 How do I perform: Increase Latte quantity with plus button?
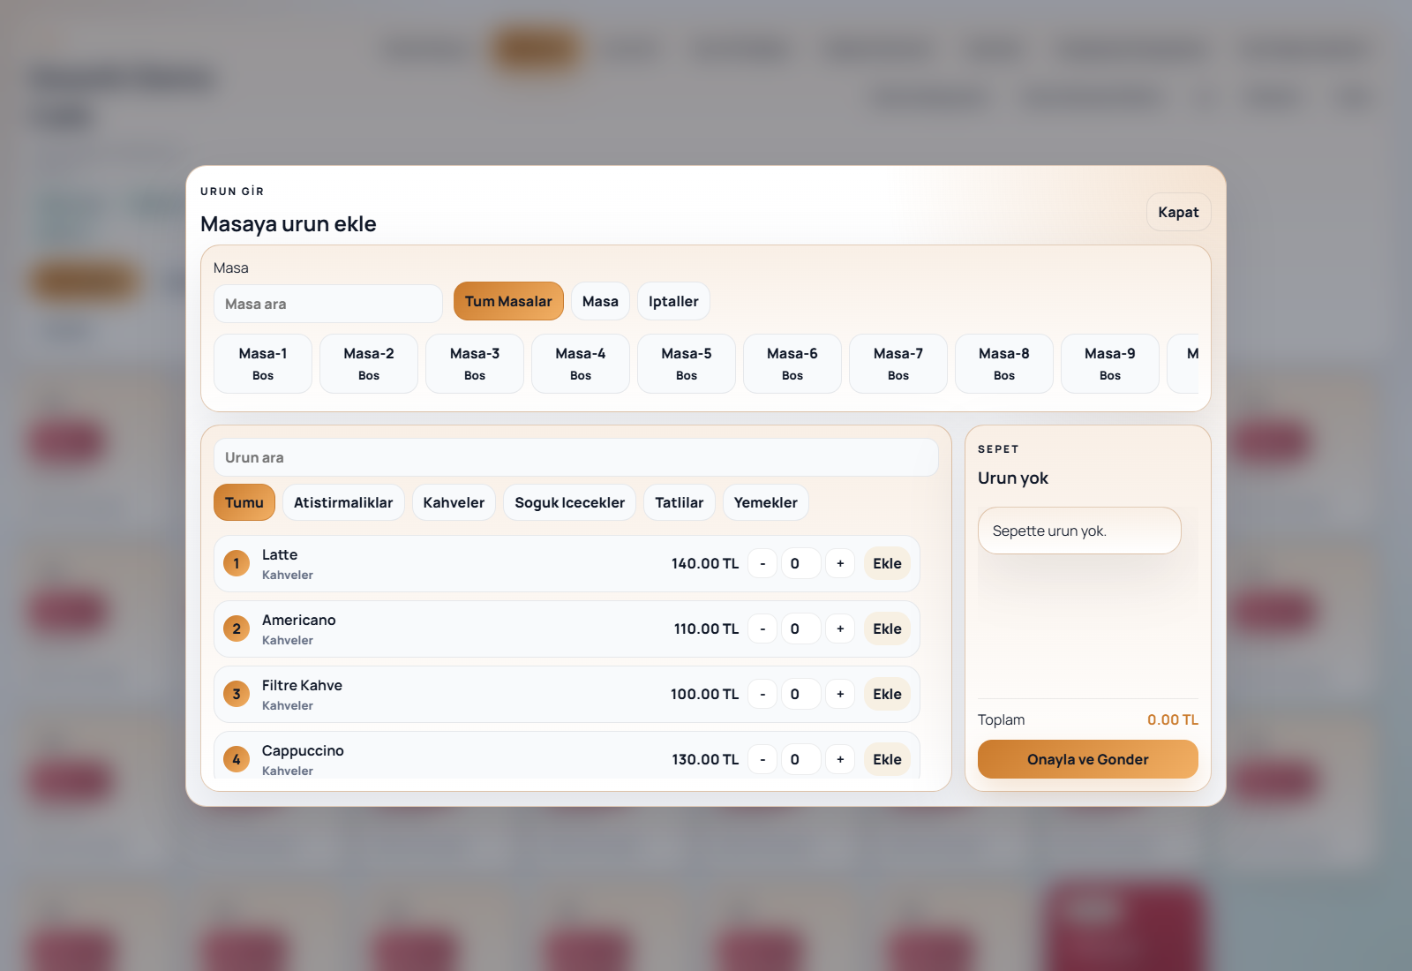click(840, 563)
